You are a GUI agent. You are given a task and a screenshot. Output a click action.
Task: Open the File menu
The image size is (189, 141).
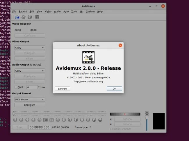coord(14,11)
